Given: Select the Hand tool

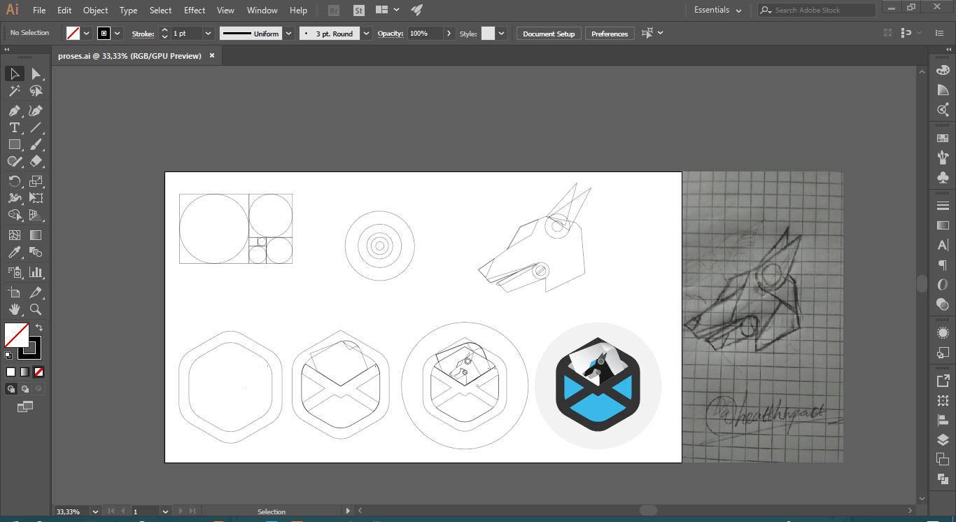Looking at the screenshot, I should 14,309.
